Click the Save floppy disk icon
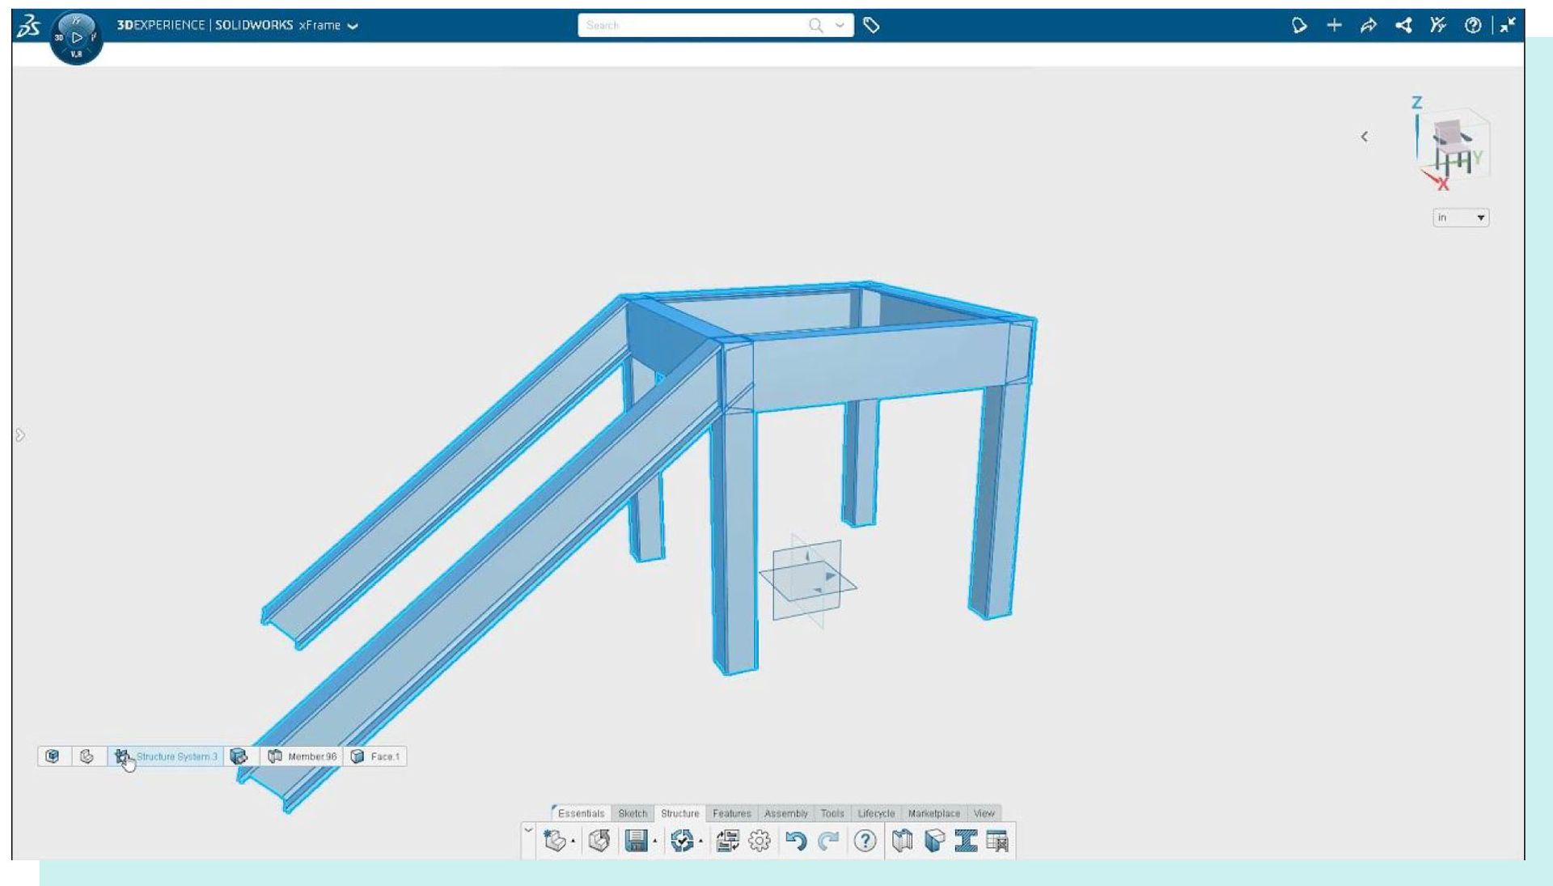The height and width of the screenshot is (886, 1553). click(637, 841)
